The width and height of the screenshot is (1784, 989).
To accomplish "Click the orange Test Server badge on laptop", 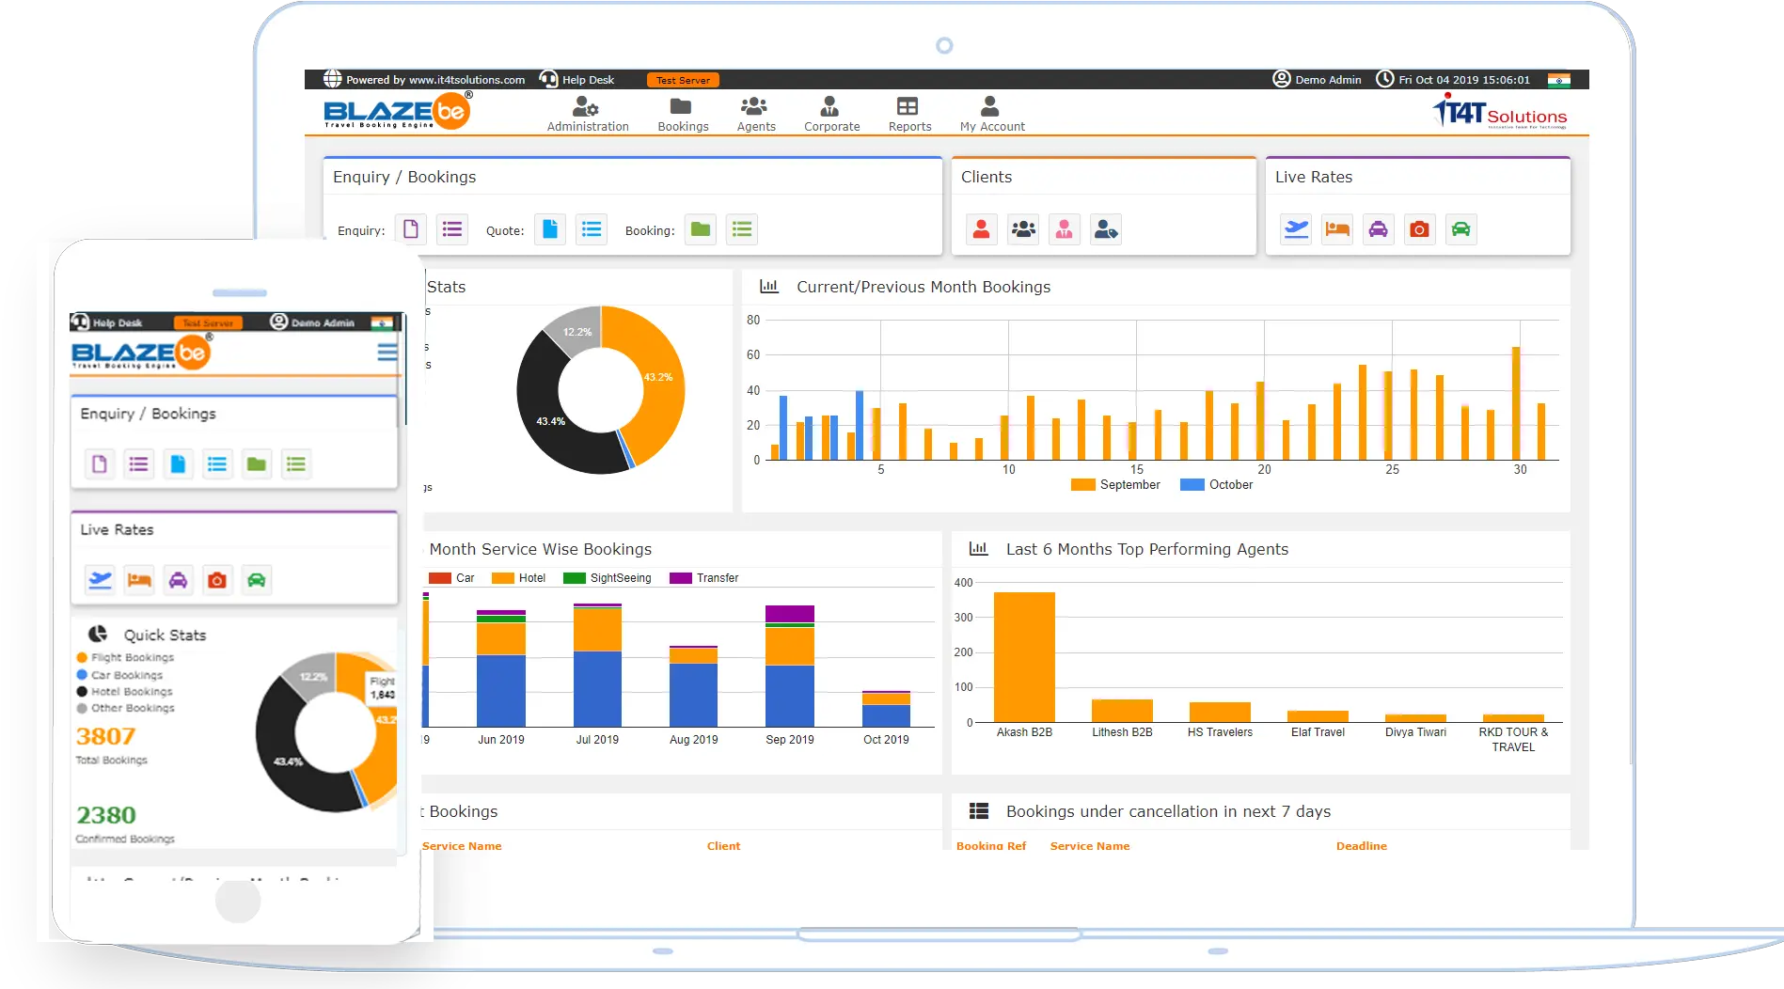I will [683, 80].
